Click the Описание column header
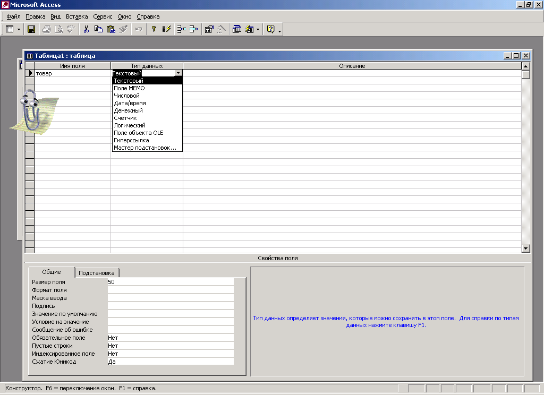Image resolution: width=544 pixels, height=395 pixels. pyautogui.click(x=352, y=66)
